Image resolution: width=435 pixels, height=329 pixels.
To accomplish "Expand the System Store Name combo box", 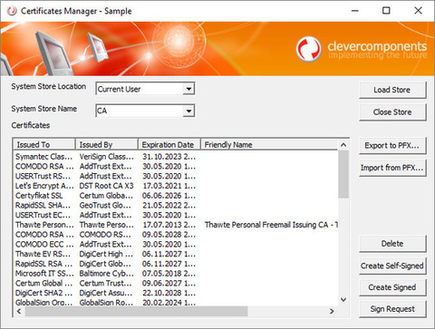I will point(188,111).
